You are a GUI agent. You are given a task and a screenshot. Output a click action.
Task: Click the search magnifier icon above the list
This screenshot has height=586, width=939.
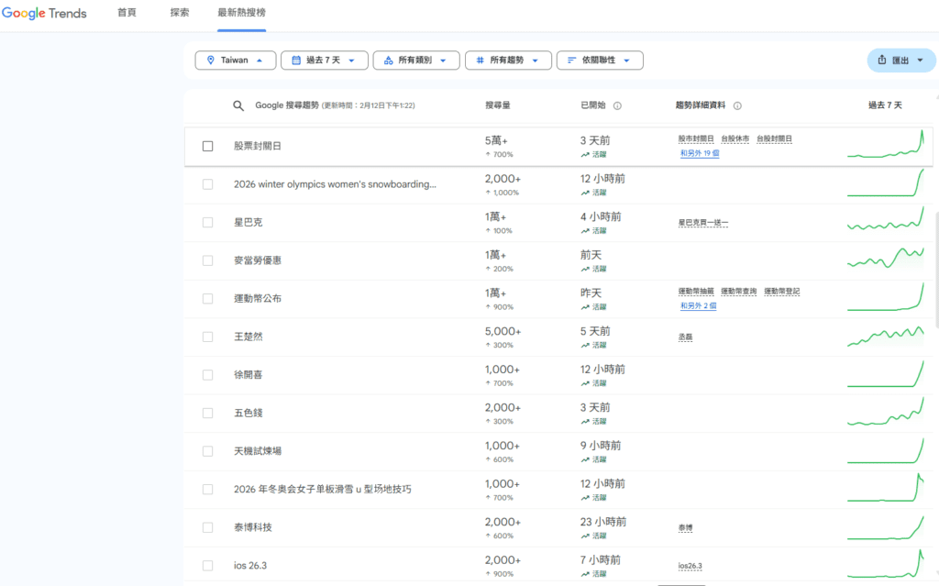[238, 105]
